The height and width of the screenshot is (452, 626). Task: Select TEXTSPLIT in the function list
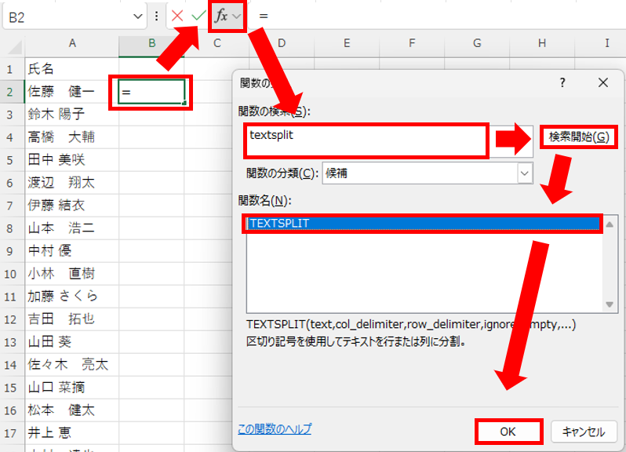tap(424, 224)
